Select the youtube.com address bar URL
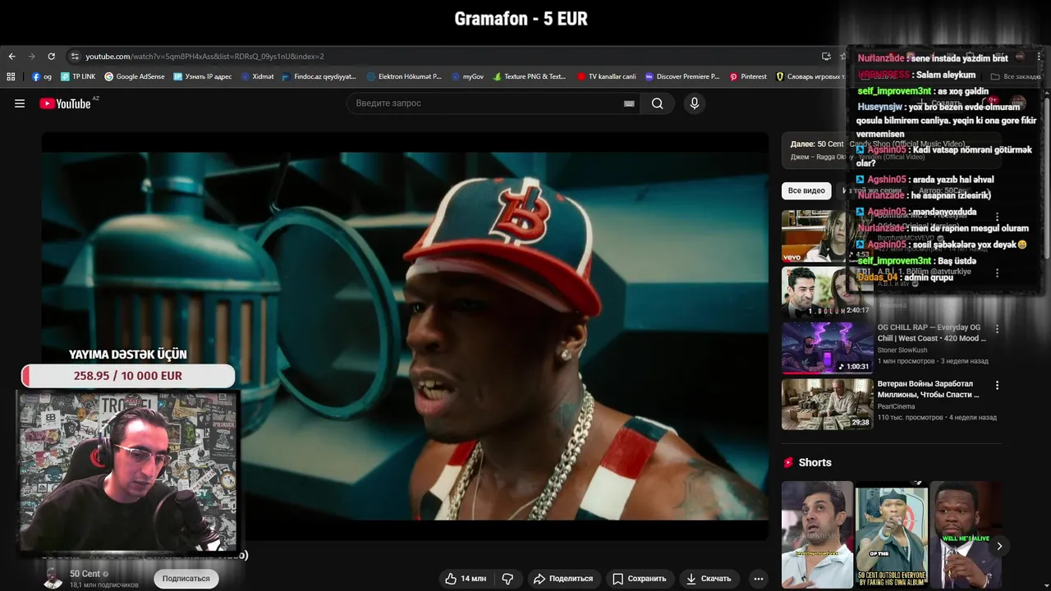 [204, 57]
